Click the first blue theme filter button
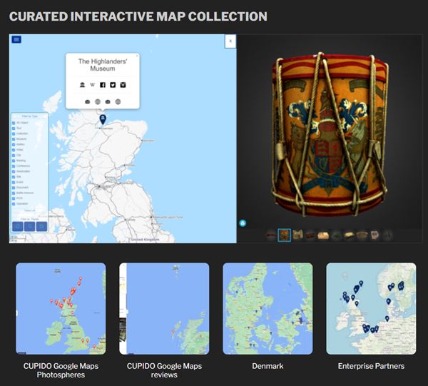The height and width of the screenshot is (386, 428). [18, 226]
